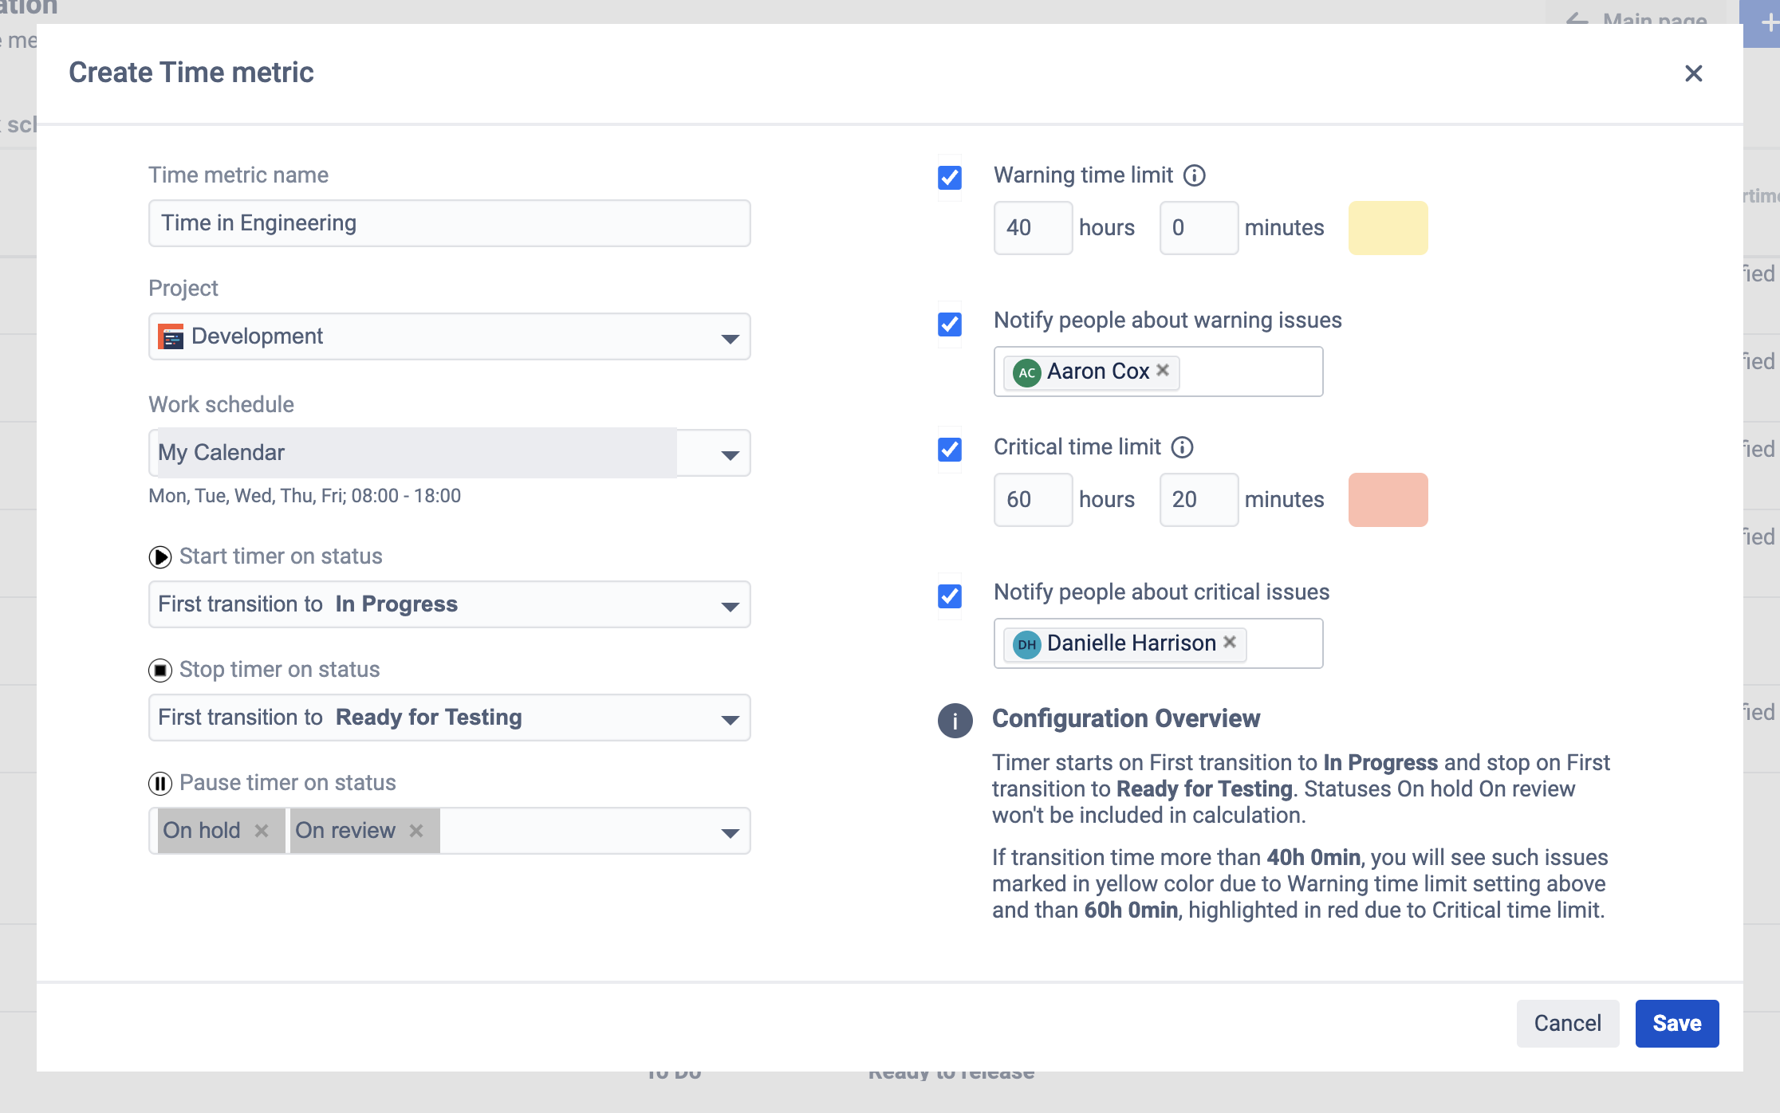Close the Create Time metric dialog
Image resolution: width=1780 pixels, height=1113 pixels.
[1693, 73]
